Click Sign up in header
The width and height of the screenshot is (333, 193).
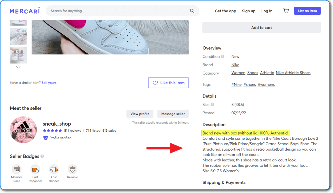[x=248, y=11]
